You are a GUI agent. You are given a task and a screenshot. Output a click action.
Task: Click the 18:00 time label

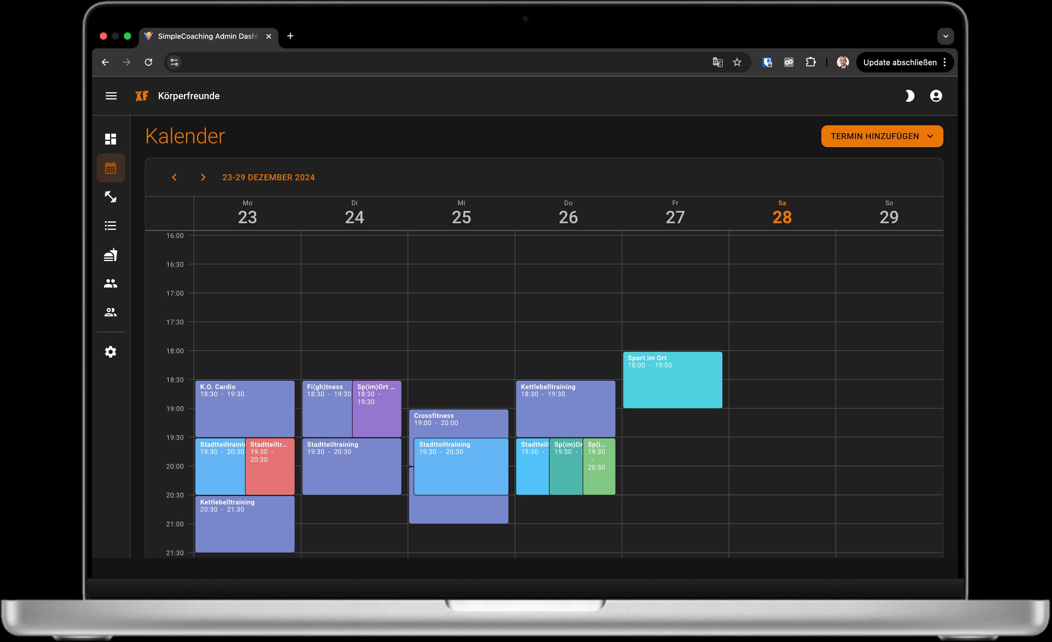(175, 351)
